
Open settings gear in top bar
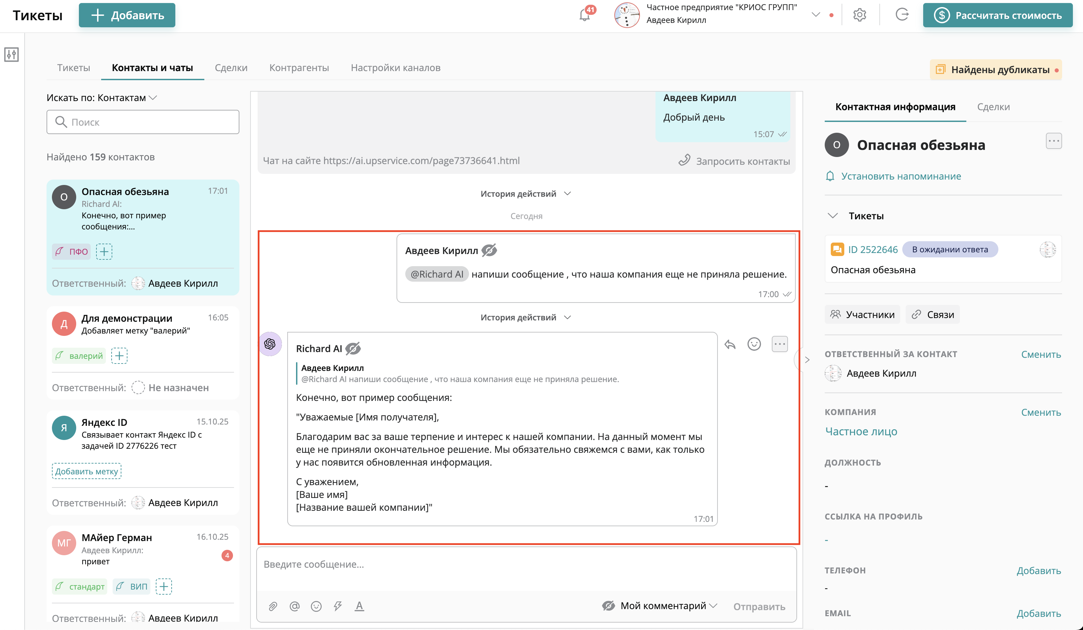[x=859, y=15]
